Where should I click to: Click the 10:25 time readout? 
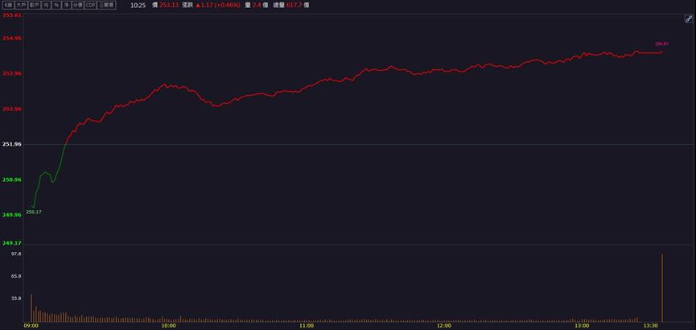pos(138,6)
